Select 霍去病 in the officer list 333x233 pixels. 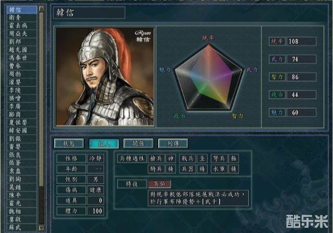coord(22,25)
